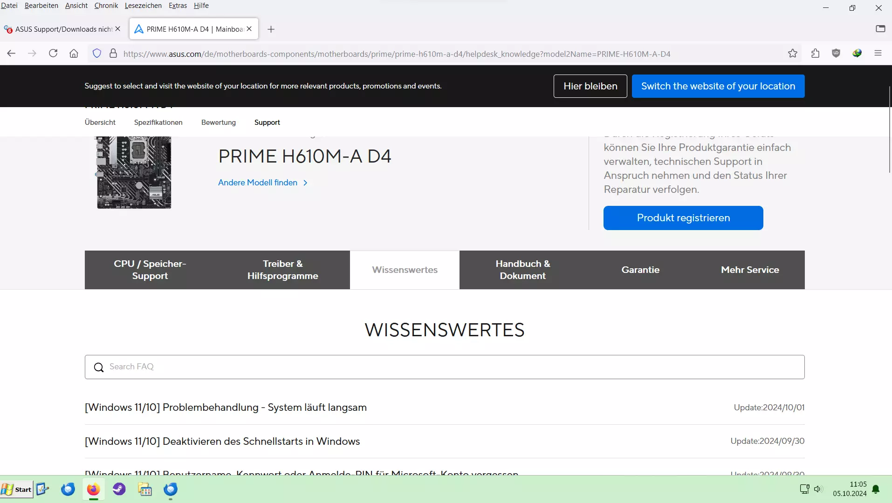Open the Steam taskbar icon
This screenshot has height=503, width=892.
point(119,489)
